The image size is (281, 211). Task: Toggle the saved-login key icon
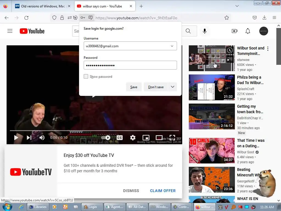pos(83,18)
